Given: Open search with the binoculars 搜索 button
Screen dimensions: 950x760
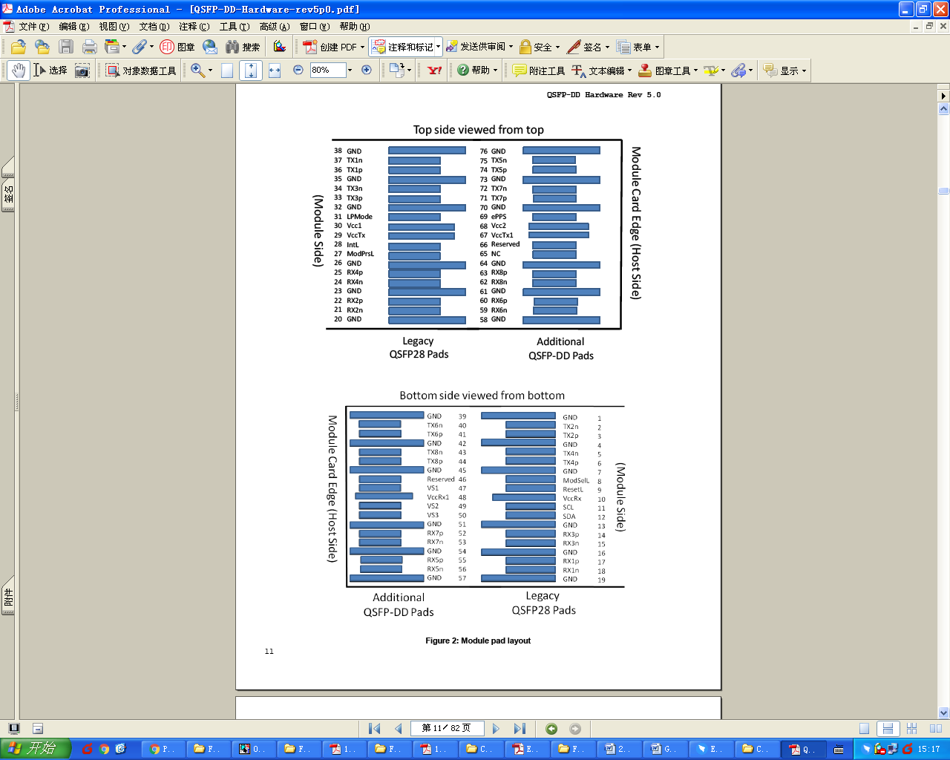Looking at the screenshot, I should [243, 47].
